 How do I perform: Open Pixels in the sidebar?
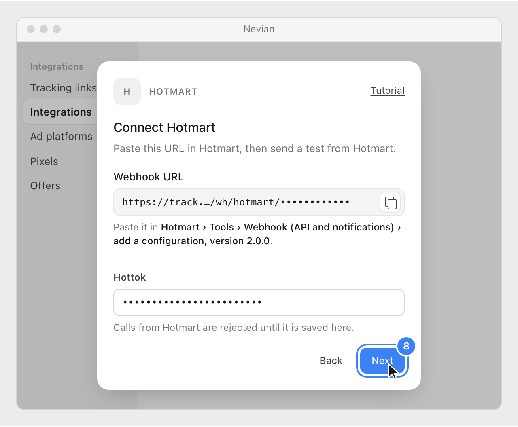coord(44,161)
